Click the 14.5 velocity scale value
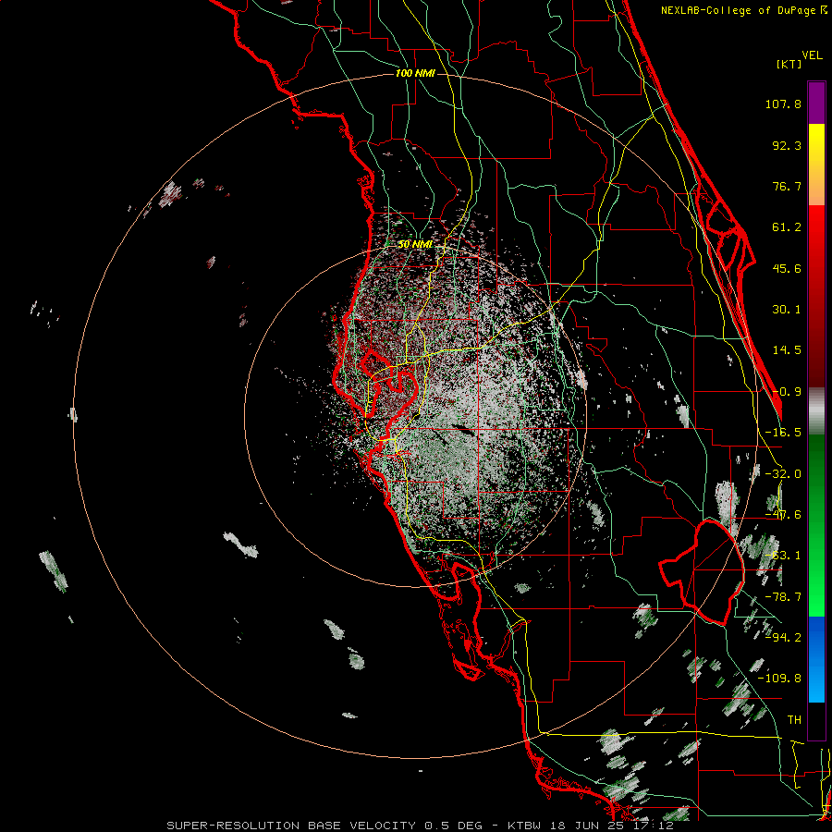 [x=787, y=350]
